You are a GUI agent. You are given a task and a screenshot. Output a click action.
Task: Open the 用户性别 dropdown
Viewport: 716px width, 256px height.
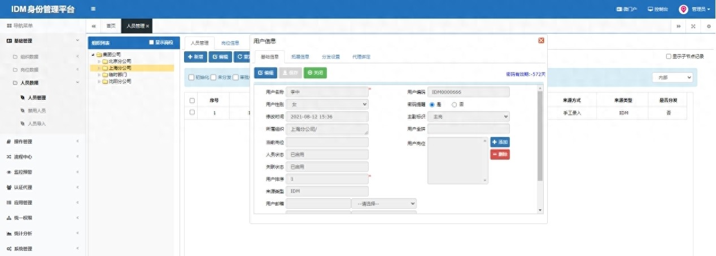point(328,104)
